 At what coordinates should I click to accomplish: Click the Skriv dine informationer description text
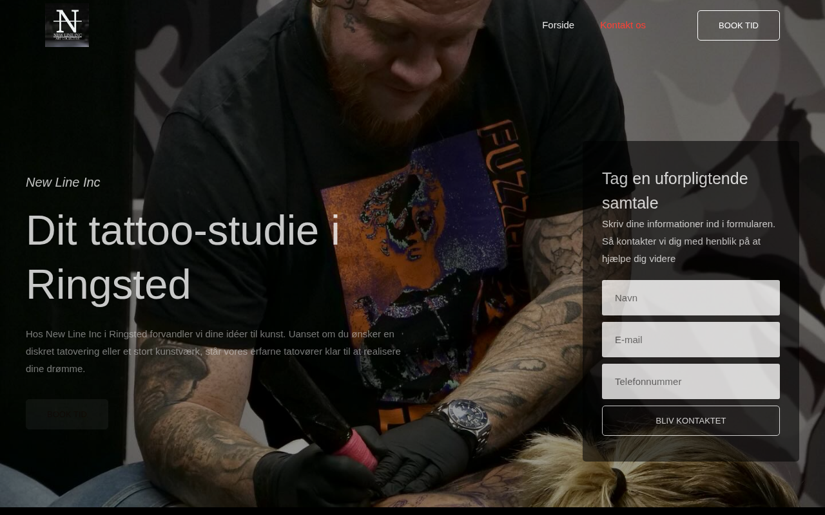[688, 241]
